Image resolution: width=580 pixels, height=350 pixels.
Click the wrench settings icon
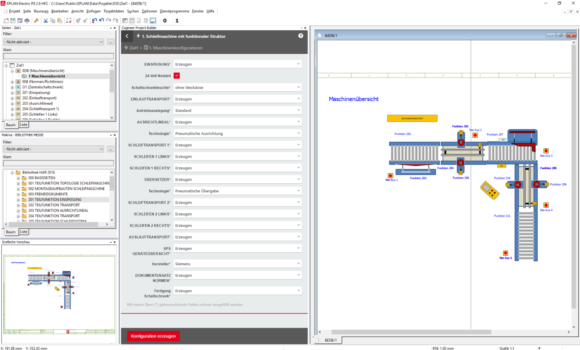pyautogui.click(x=36, y=21)
